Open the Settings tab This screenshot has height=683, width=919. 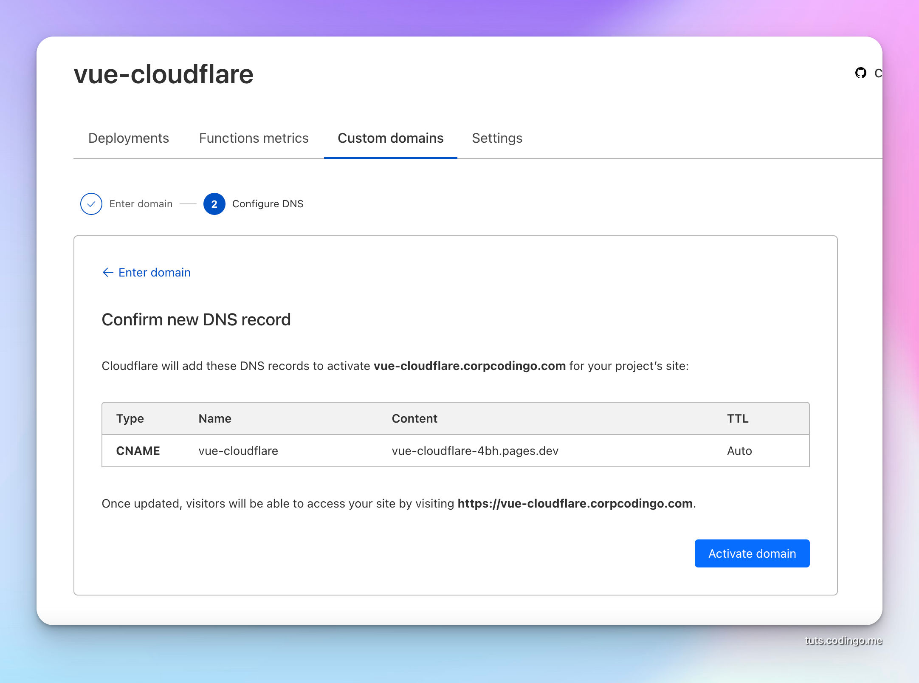[497, 138]
